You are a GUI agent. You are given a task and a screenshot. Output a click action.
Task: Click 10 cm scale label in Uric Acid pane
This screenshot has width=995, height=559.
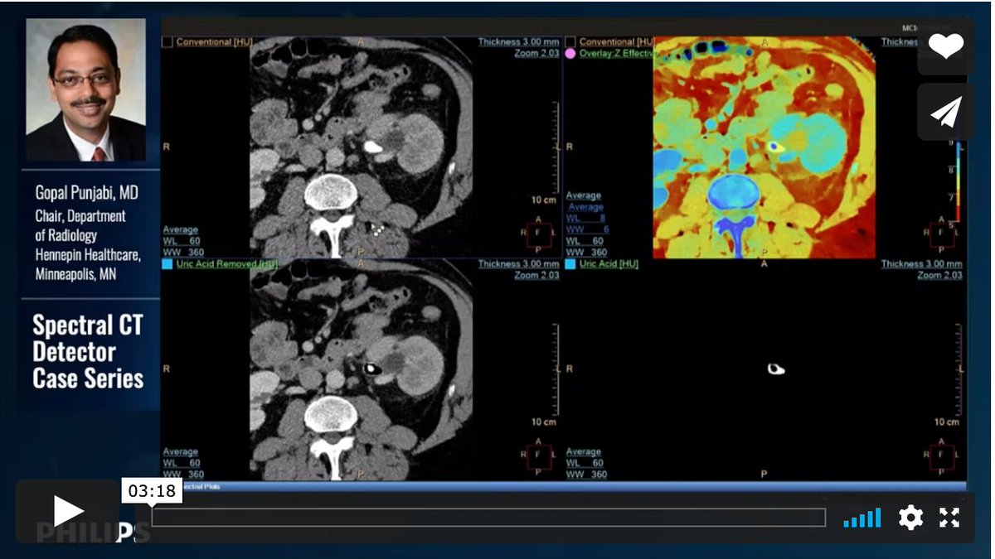947,422
